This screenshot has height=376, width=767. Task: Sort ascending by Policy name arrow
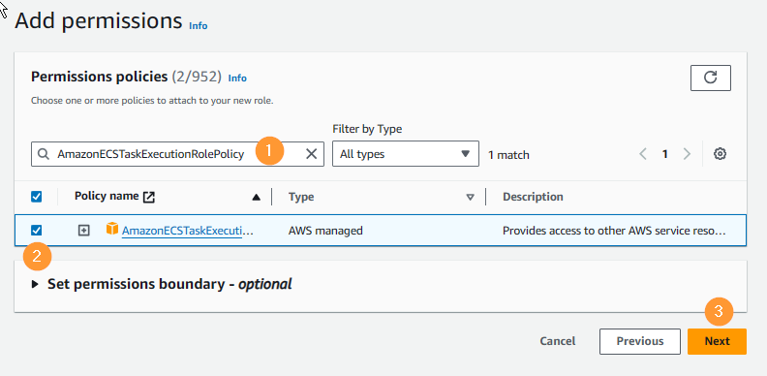point(257,198)
